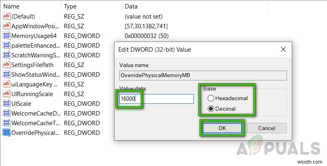Sort by the Name column header
Screen dimensions: 327x166
point(30,6)
